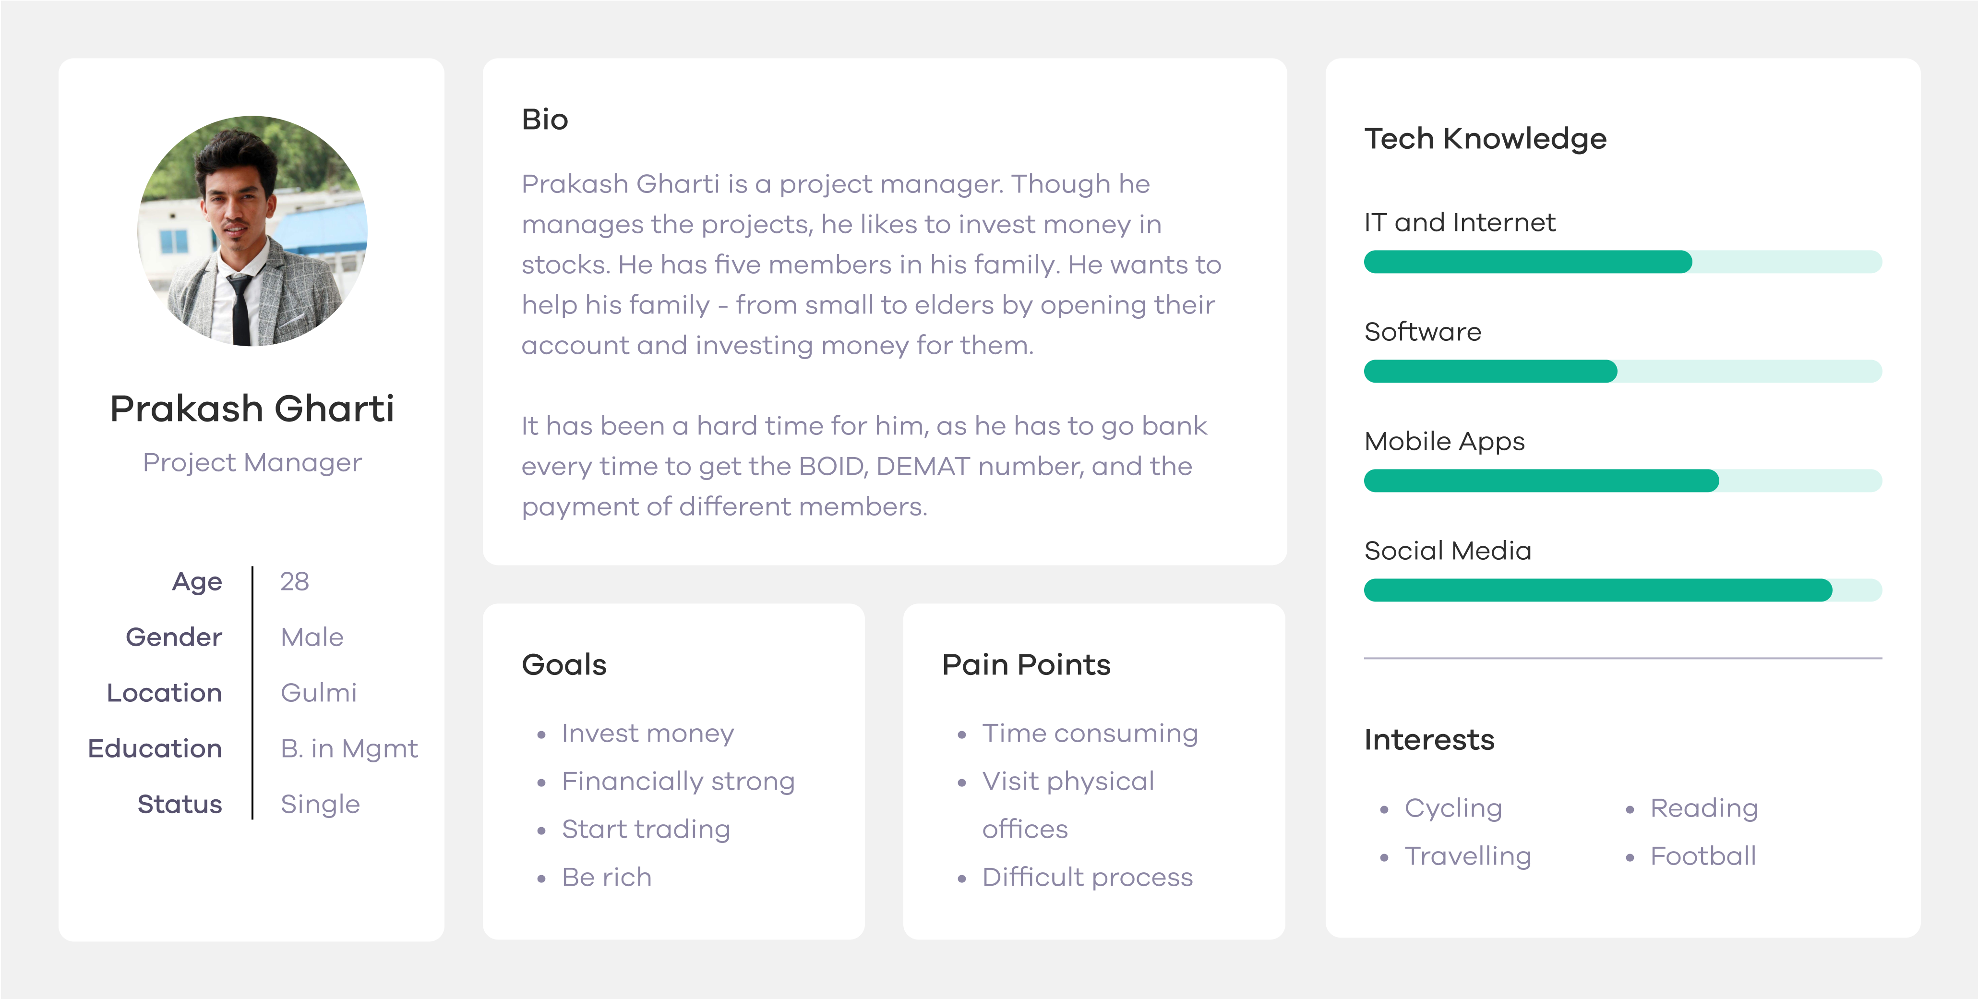
Task: Click the Gulmi location value
Action: tap(319, 693)
